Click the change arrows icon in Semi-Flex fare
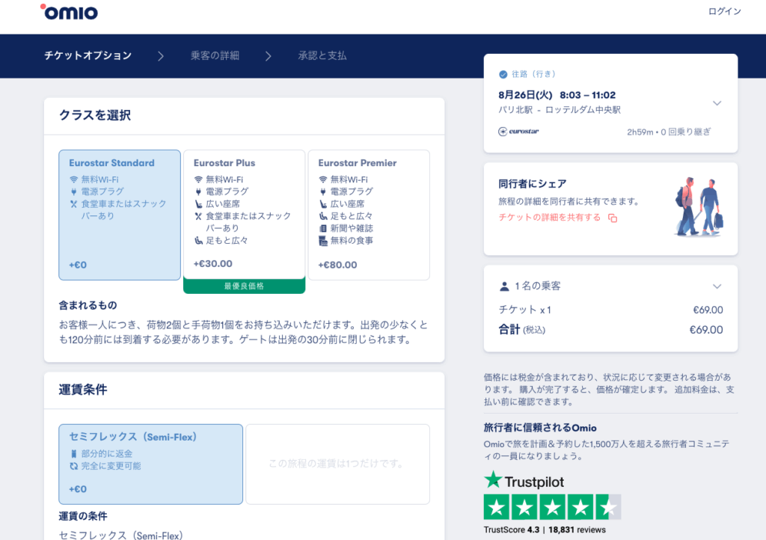The width and height of the screenshot is (766, 540). coord(74,466)
